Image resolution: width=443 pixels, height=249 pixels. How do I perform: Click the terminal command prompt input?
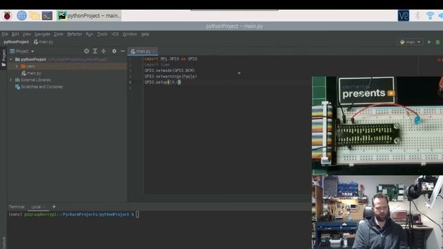[137, 214]
